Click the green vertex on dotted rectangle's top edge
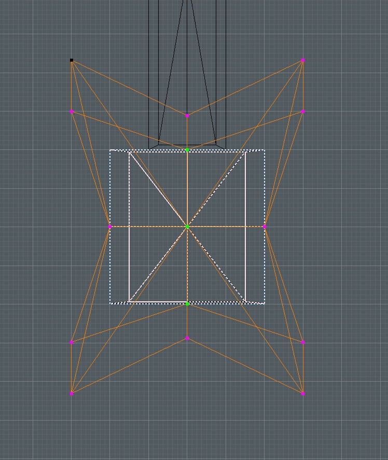Viewport: 388px width, 460px height. click(x=187, y=150)
